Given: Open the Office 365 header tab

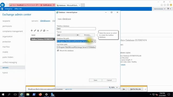Looking at the screenshot, I should coord(18,9).
